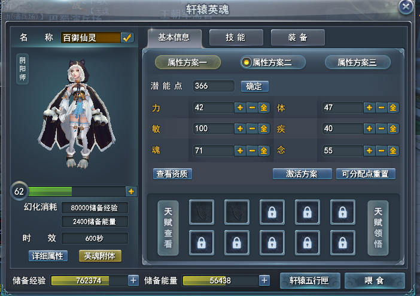Viewport: 420px width, 296px height.
Task: Click the minus icon beside 敏 value 100
Action: click(x=252, y=129)
